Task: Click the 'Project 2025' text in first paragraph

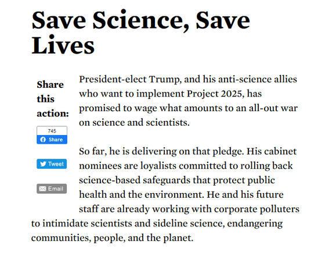Action: (x=214, y=94)
